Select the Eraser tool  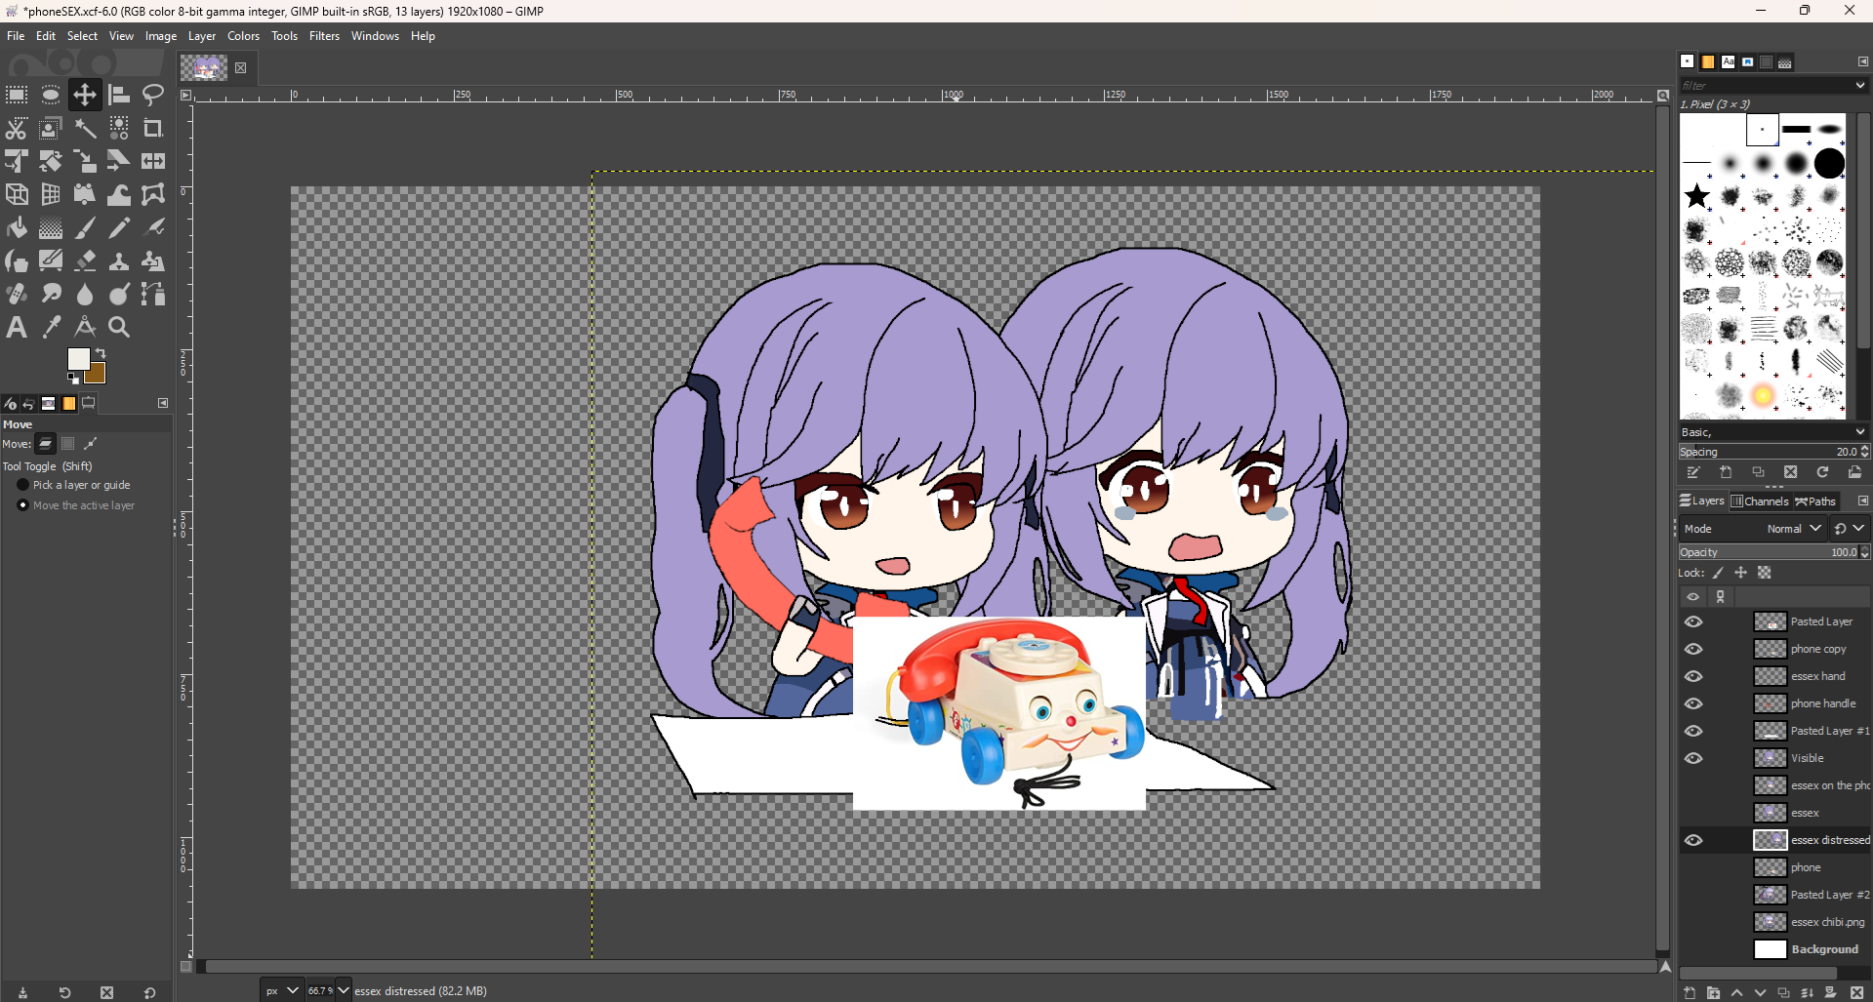click(x=85, y=261)
